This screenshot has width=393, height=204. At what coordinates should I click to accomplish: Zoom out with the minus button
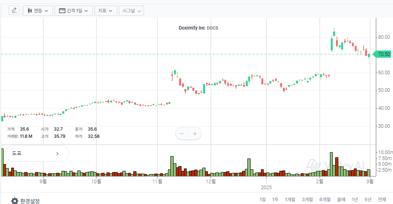(x=182, y=134)
